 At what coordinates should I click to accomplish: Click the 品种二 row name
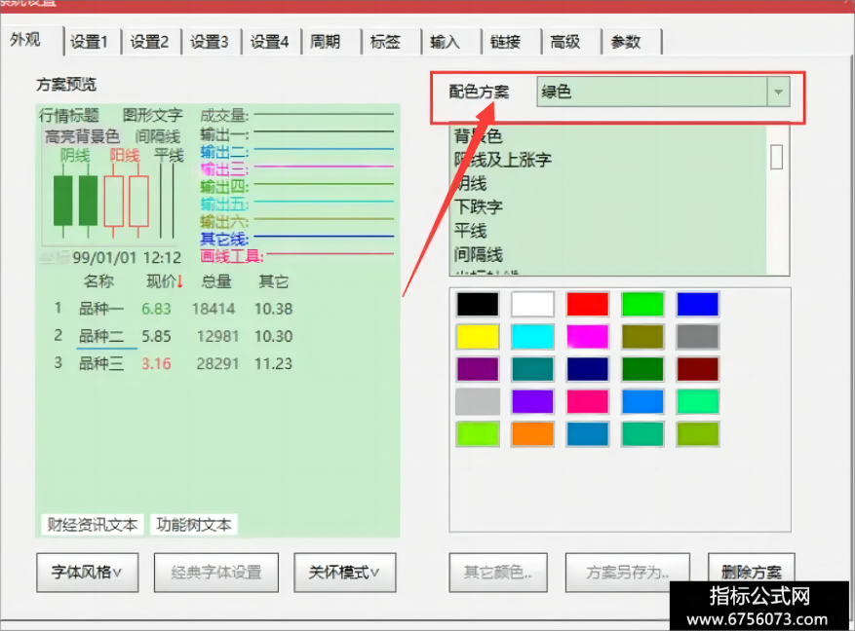tap(101, 336)
